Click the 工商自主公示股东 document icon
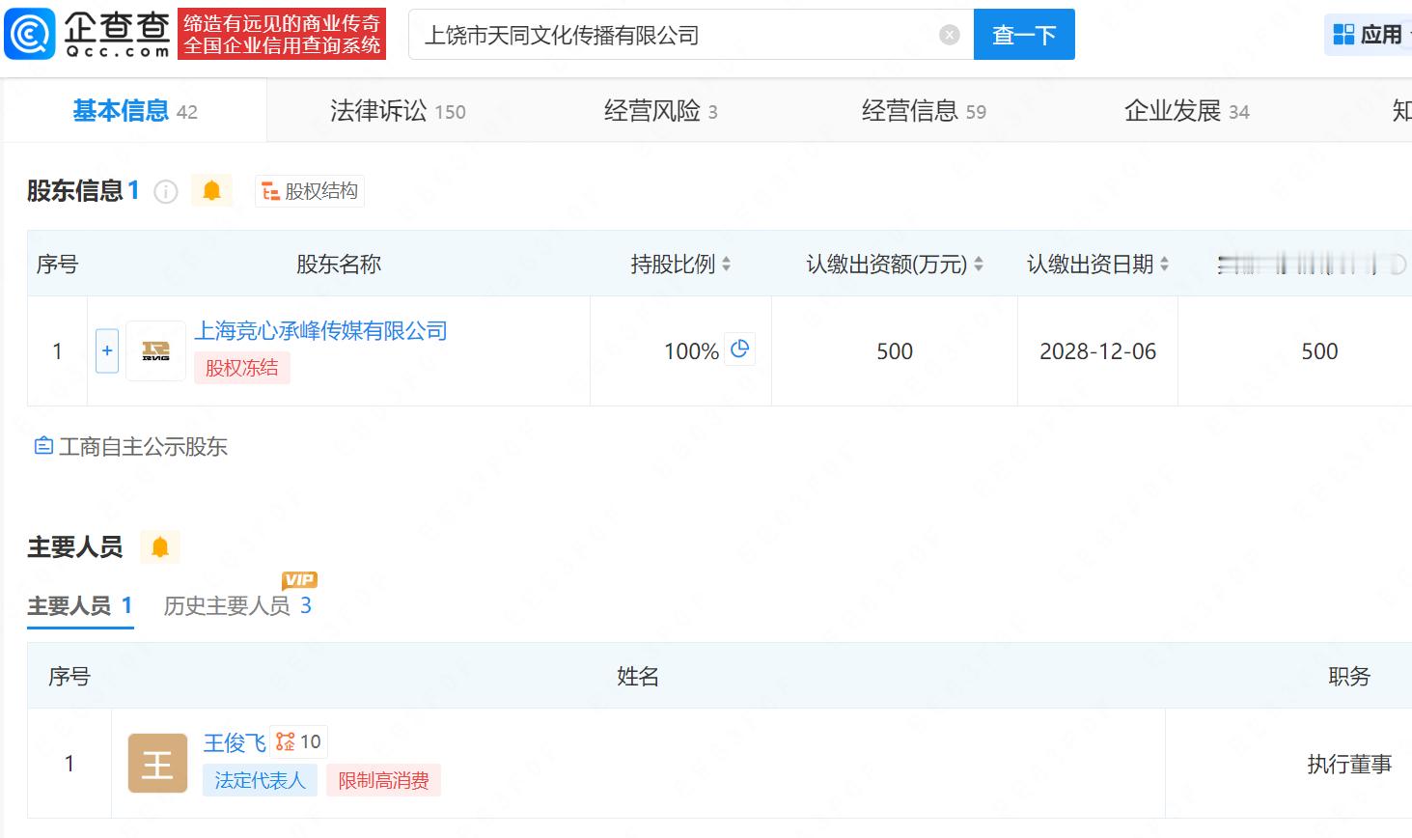 [42, 446]
